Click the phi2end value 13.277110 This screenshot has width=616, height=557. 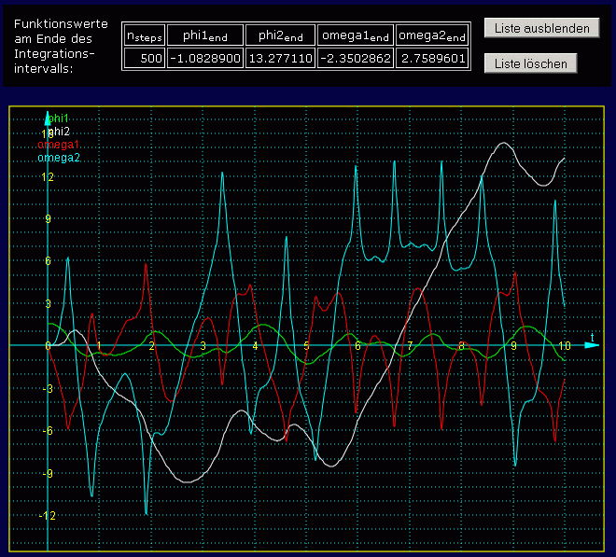tap(280, 59)
